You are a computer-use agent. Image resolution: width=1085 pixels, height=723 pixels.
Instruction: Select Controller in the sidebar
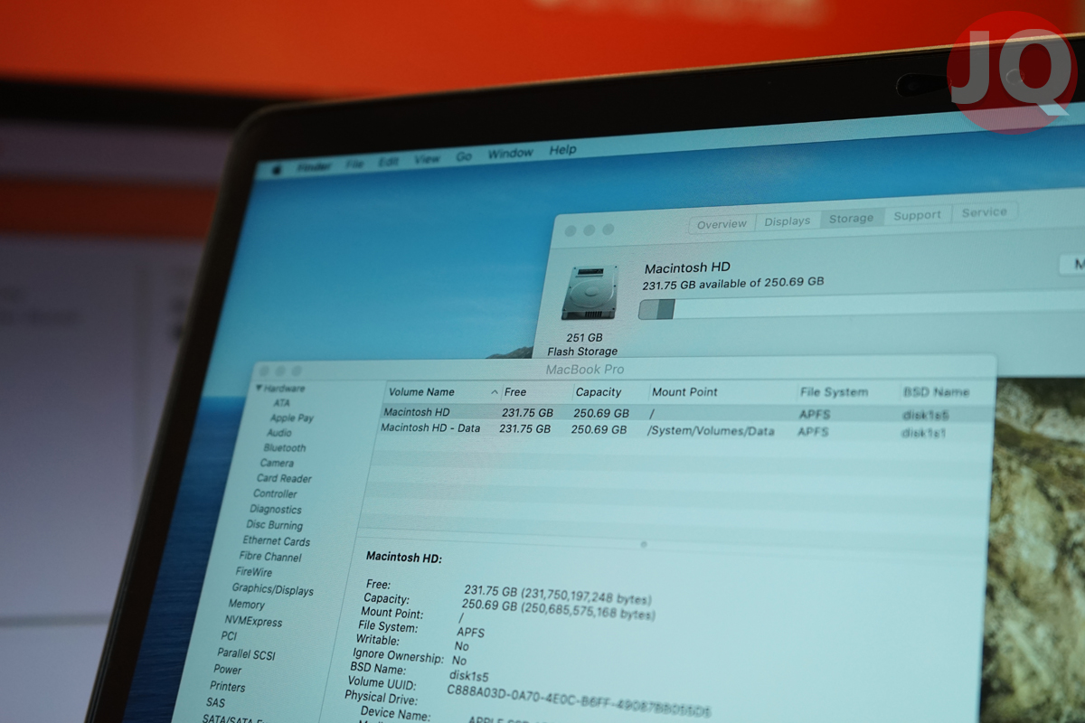(275, 494)
